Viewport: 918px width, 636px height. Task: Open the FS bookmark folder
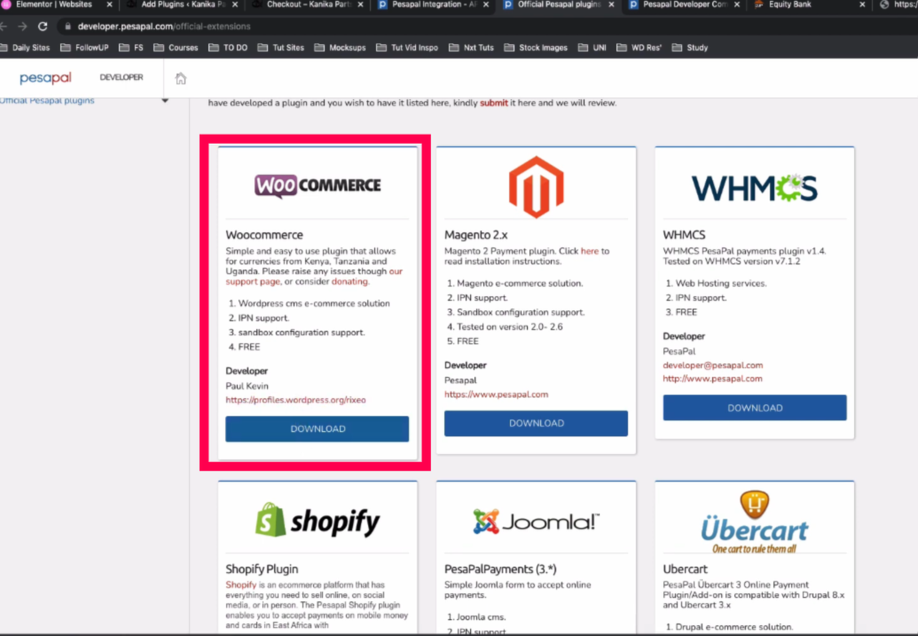tap(131, 47)
